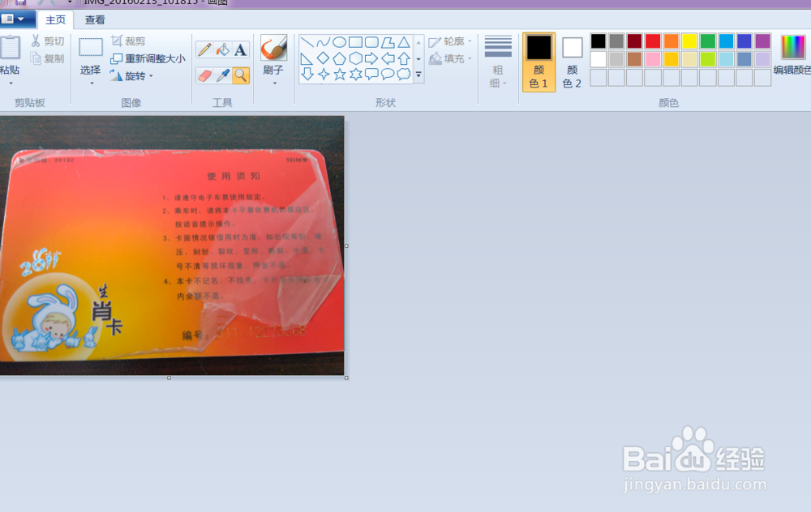811x512 pixels.
Task: Open the Rotate dropdown
Action: [x=132, y=76]
